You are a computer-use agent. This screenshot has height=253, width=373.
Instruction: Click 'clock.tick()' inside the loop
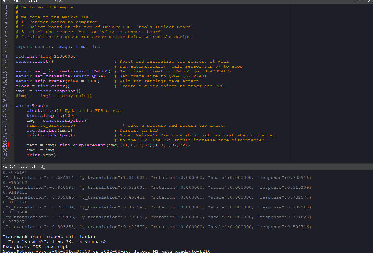click(x=43, y=111)
